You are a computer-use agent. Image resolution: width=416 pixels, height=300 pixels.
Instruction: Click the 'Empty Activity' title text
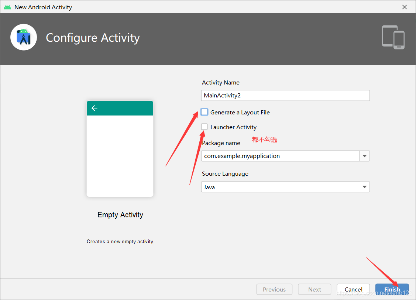pos(120,215)
